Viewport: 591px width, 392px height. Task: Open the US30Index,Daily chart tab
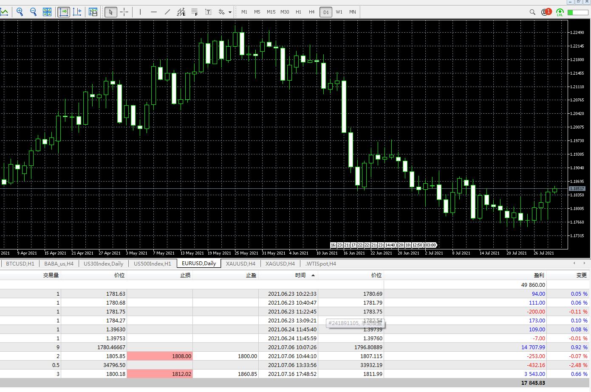click(x=103, y=263)
